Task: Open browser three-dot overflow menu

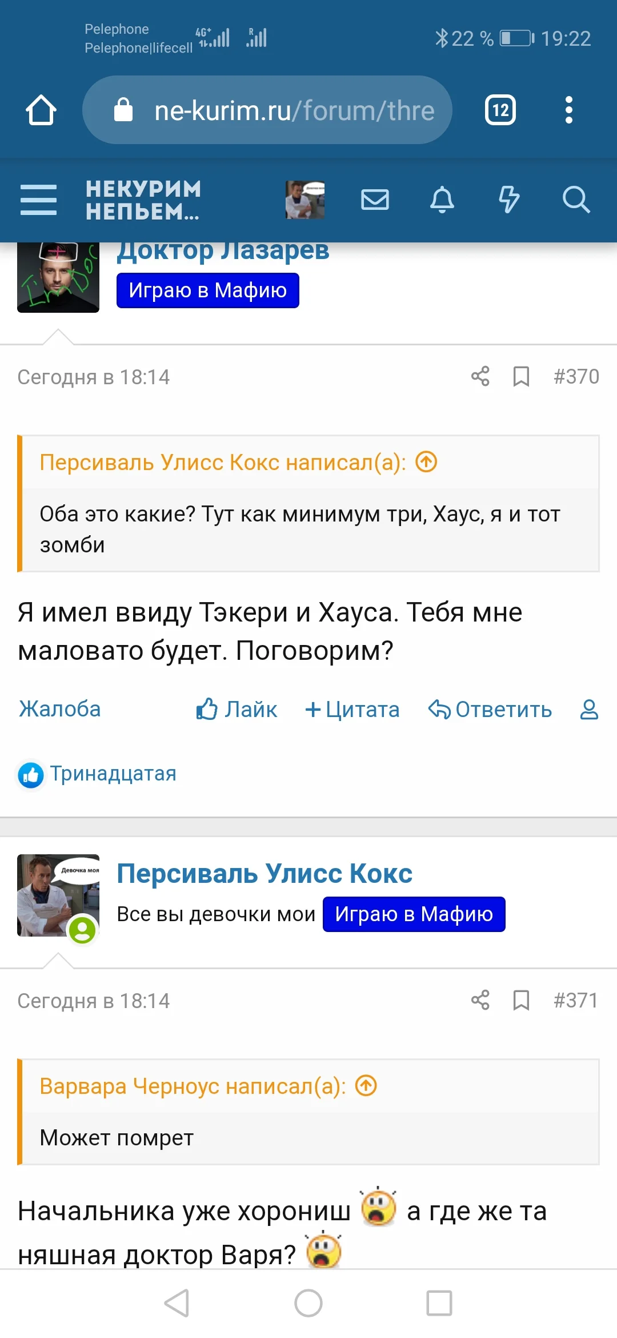Action: pos(568,110)
